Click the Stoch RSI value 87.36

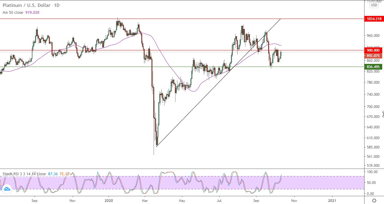click(x=52, y=174)
